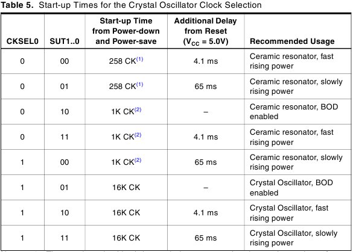Viewport: 353px width, 252px height.
Task: Click the Additional Delay from Reset header
Action: click(x=206, y=31)
